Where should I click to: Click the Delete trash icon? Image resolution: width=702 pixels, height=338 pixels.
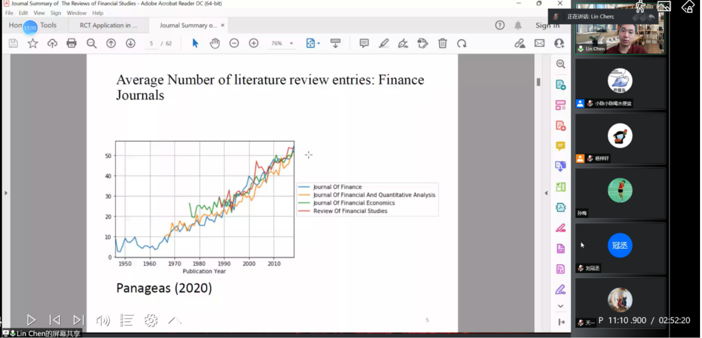click(x=442, y=43)
